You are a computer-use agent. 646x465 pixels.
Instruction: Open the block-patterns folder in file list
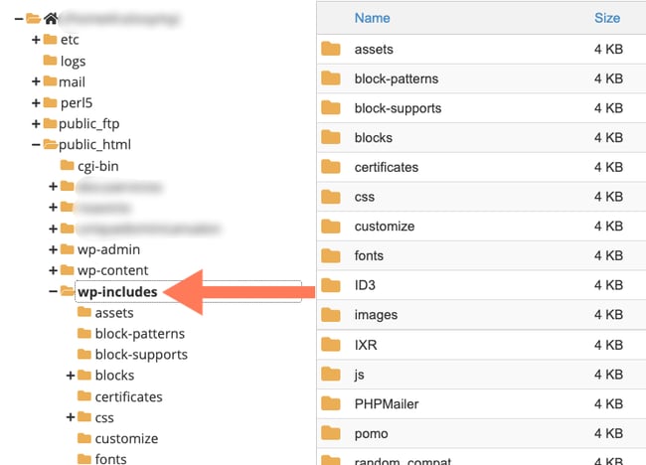coord(396,78)
